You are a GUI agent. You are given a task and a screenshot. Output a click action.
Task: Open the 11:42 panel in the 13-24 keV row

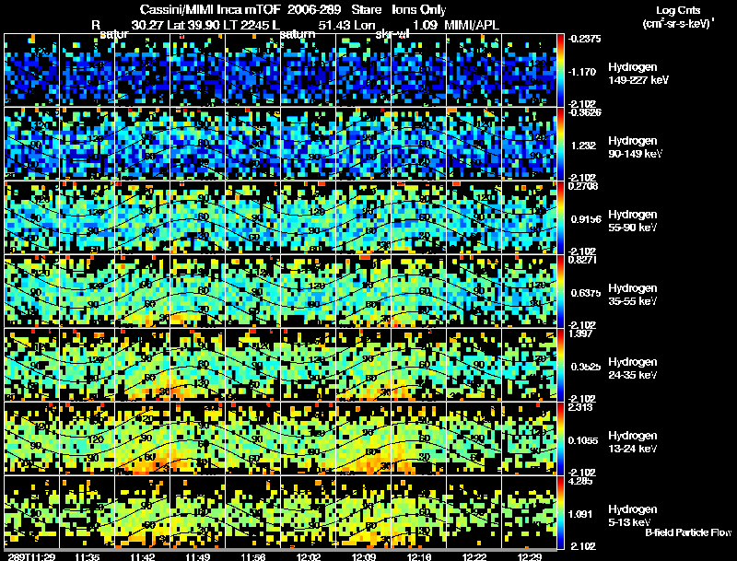point(143,438)
